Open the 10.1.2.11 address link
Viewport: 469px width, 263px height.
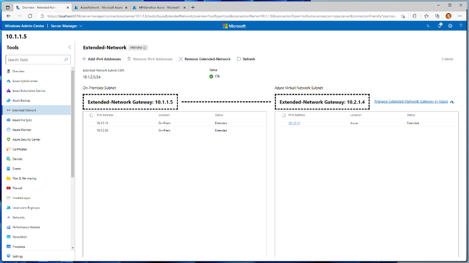click(294, 123)
